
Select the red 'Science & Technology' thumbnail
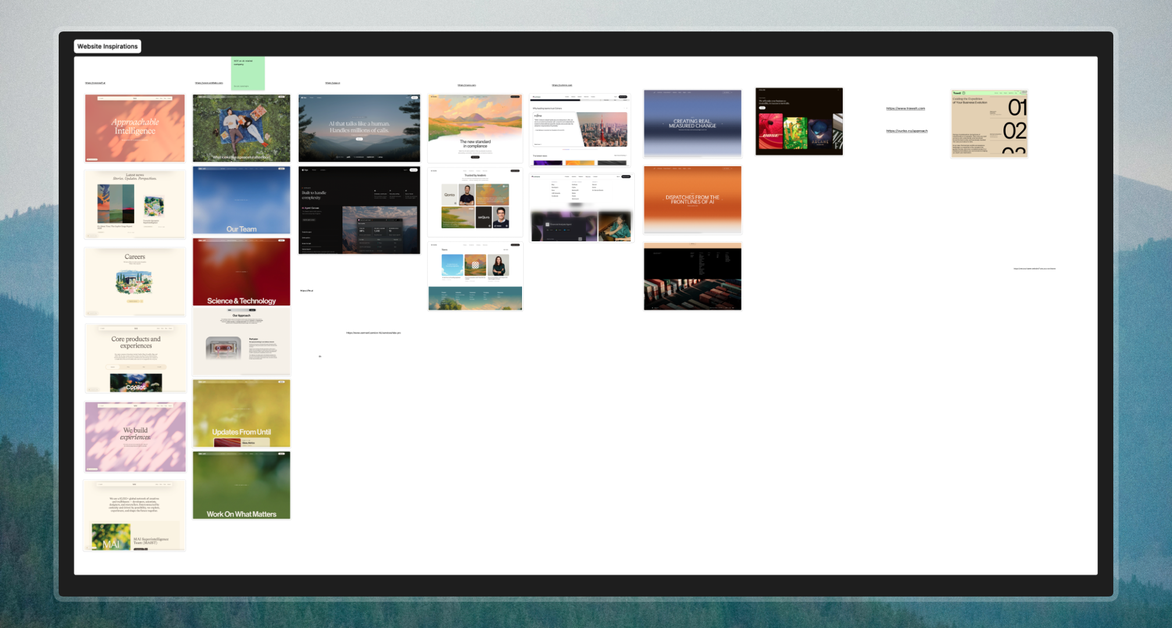pyautogui.click(x=241, y=272)
